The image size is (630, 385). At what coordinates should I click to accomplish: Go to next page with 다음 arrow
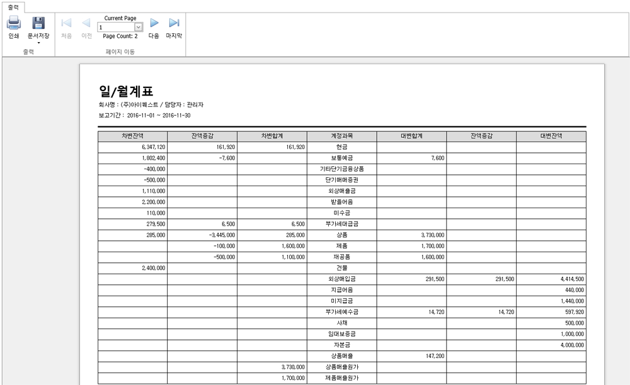[154, 24]
